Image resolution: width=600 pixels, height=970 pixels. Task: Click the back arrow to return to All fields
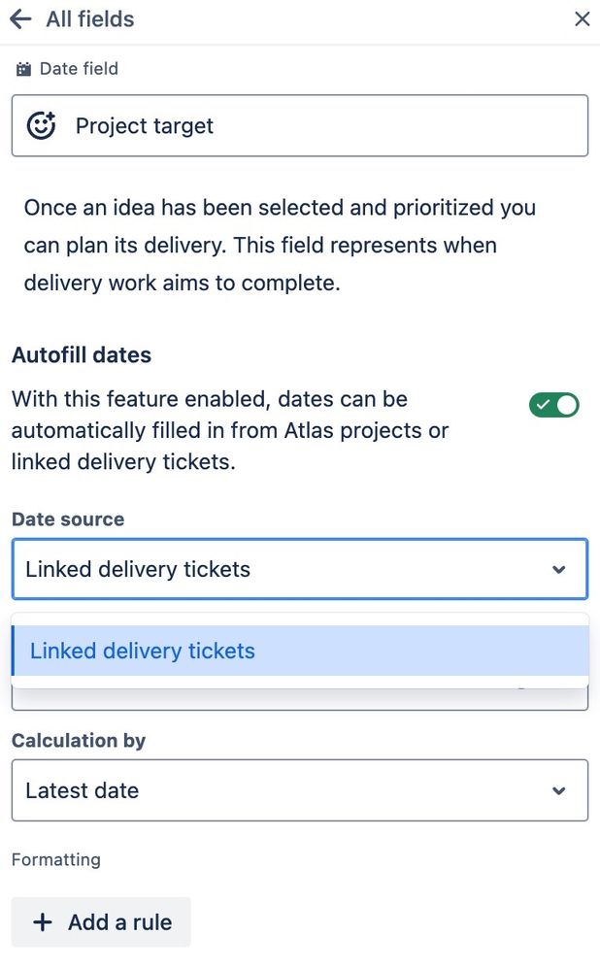point(21,18)
